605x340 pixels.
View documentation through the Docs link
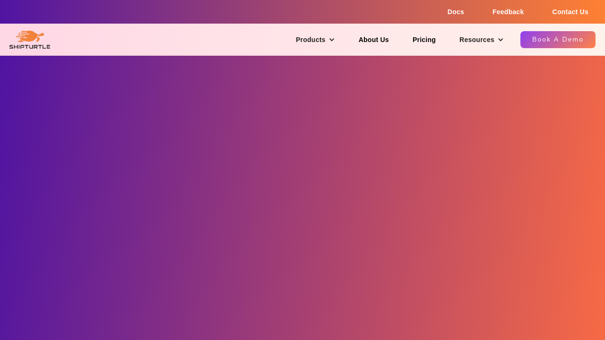point(456,12)
